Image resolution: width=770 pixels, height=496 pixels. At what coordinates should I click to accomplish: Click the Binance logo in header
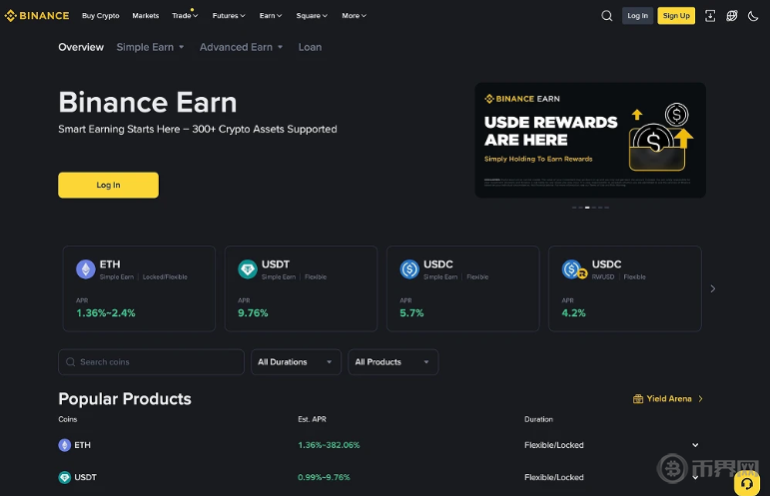[x=37, y=16]
